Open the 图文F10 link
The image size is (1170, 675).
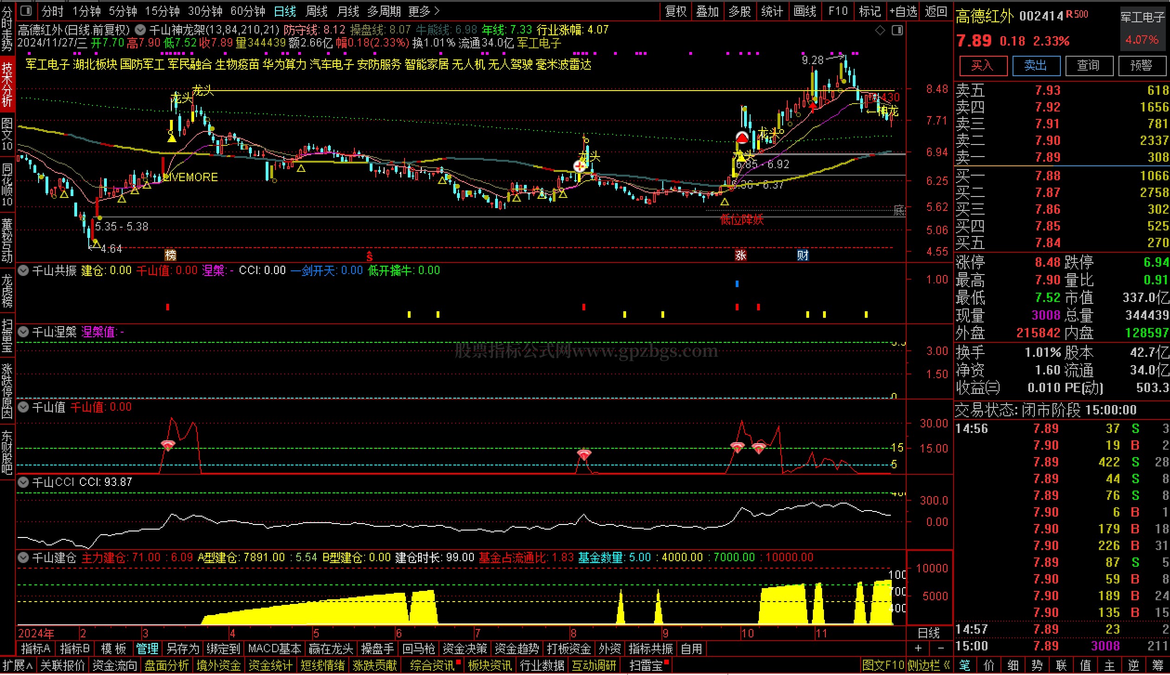[x=883, y=666]
